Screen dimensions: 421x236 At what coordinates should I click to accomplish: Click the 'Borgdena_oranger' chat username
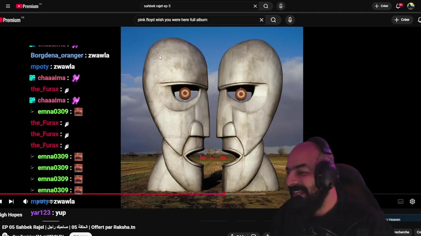click(57, 55)
